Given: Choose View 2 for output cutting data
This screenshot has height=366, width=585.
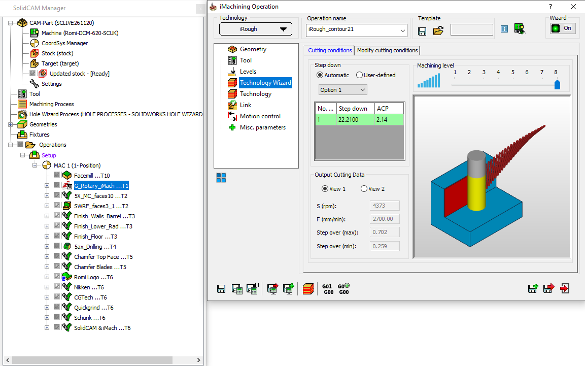Looking at the screenshot, I should pyautogui.click(x=364, y=189).
